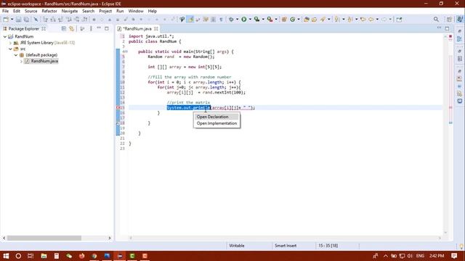
Task: Click Collapse All in Package Explorer
Action: (64, 28)
